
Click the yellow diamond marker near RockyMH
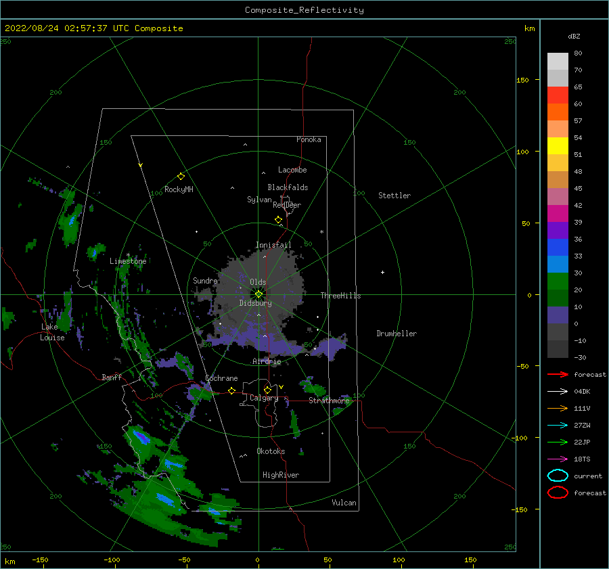point(181,177)
